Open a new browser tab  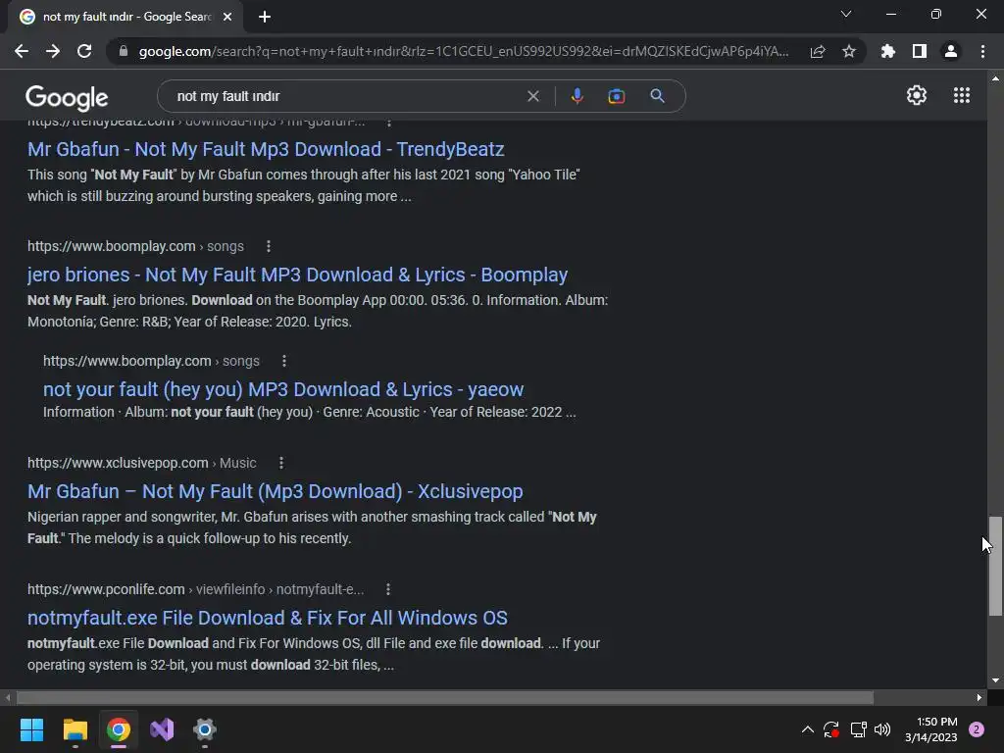(x=265, y=17)
